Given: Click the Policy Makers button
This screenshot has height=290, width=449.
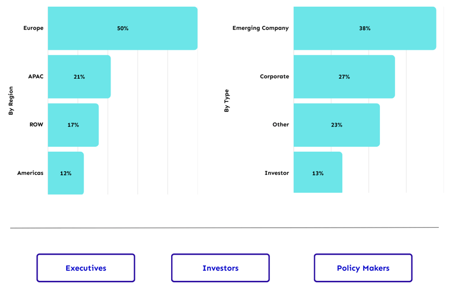Looking at the screenshot, I should pyautogui.click(x=363, y=268).
